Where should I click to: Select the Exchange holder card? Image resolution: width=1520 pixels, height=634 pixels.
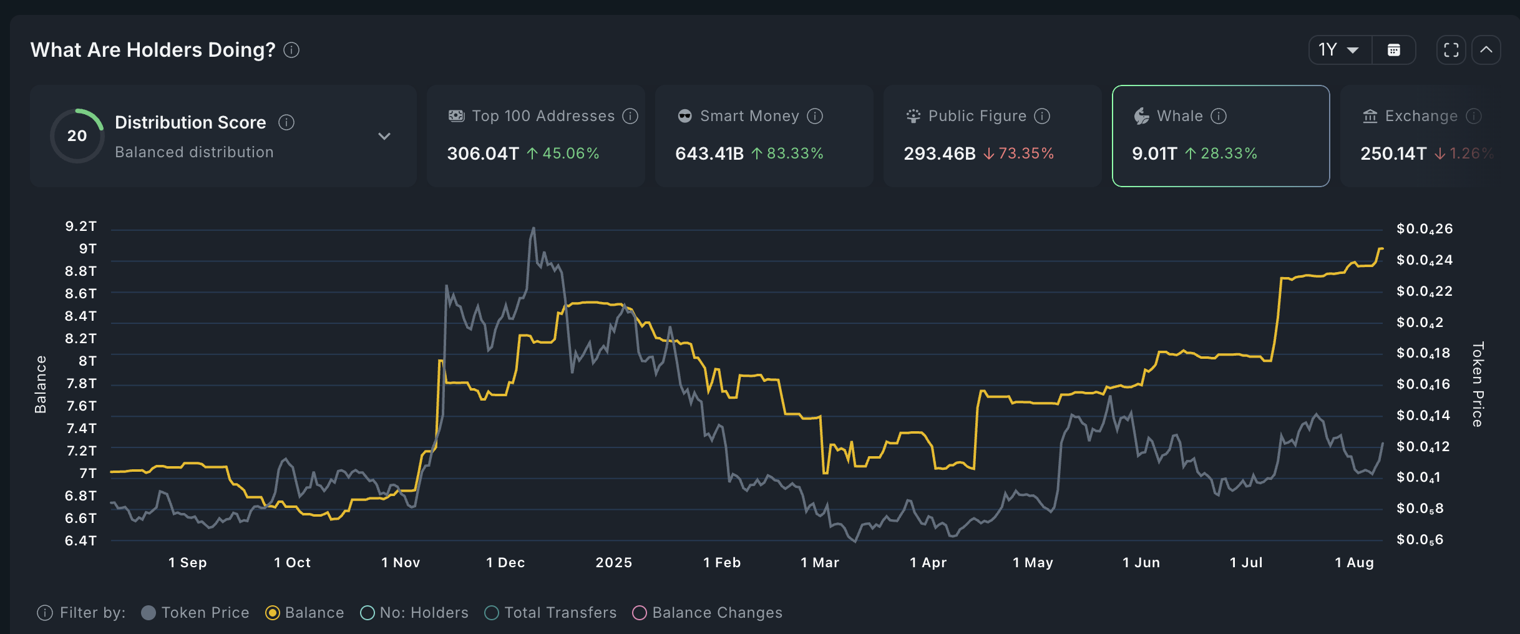tap(1429, 136)
